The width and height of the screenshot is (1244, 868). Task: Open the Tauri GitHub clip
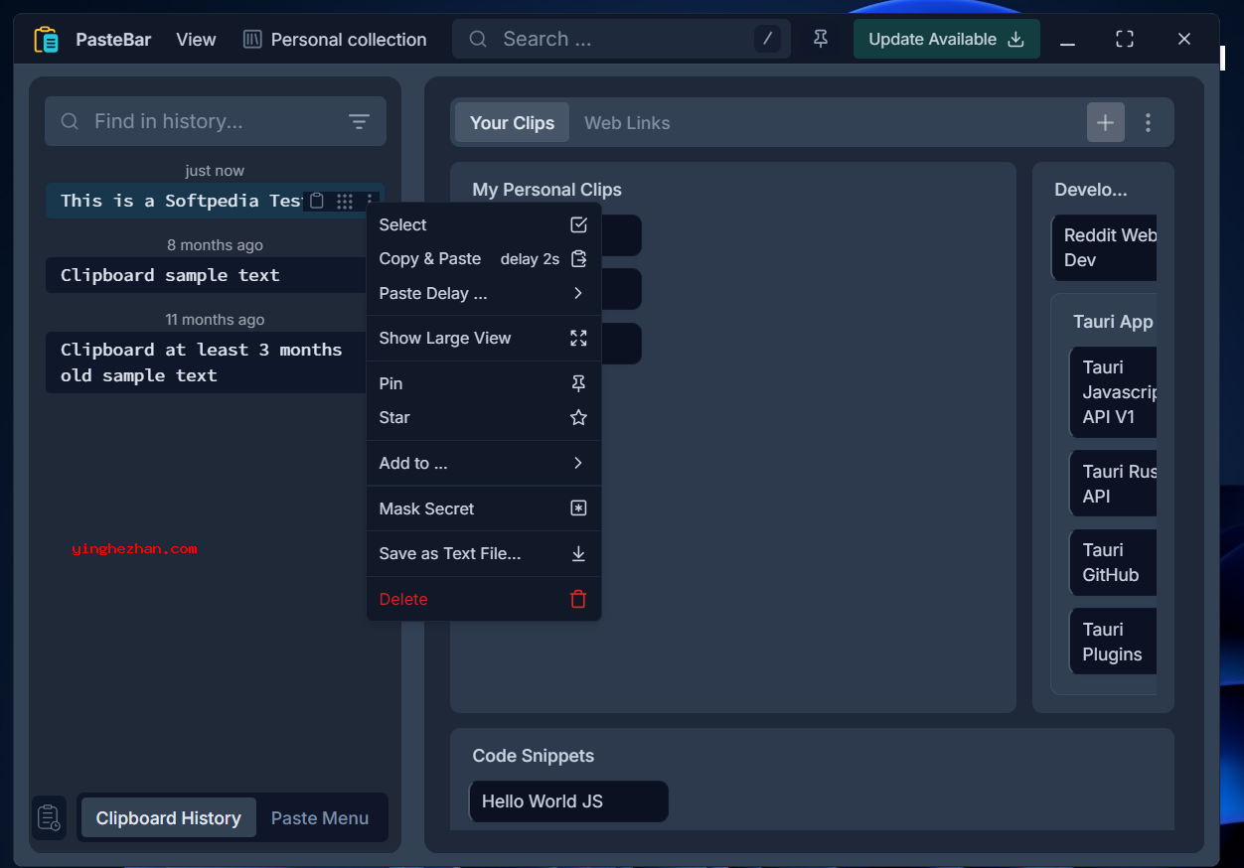click(x=1113, y=562)
